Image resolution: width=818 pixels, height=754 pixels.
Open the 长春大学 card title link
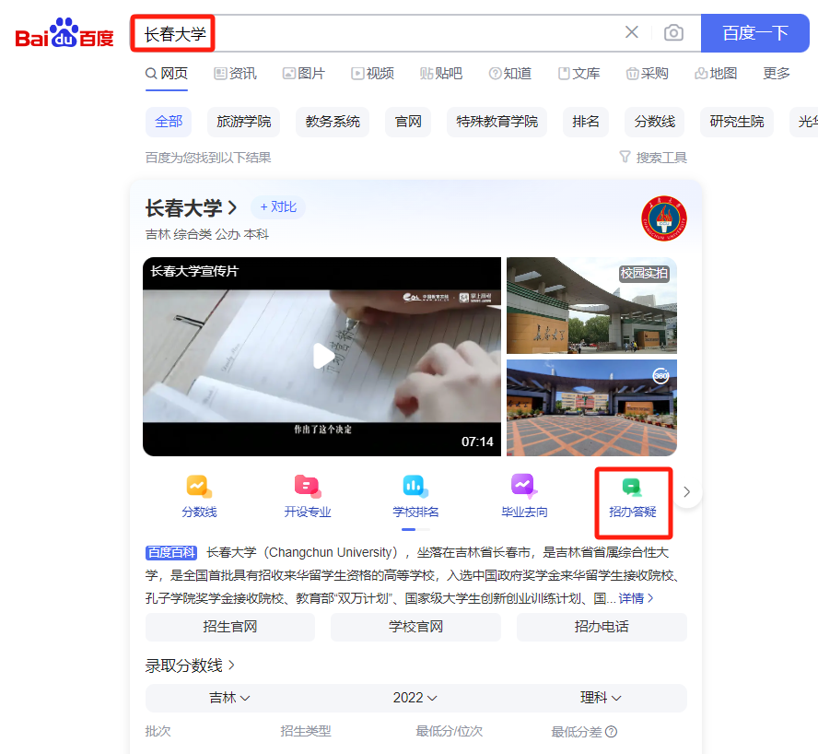point(191,208)
